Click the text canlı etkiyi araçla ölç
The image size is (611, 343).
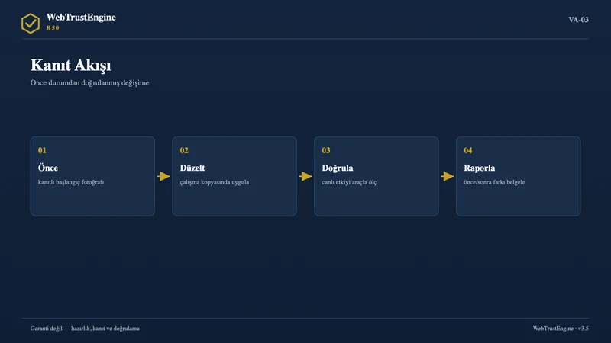pos(349,182)
